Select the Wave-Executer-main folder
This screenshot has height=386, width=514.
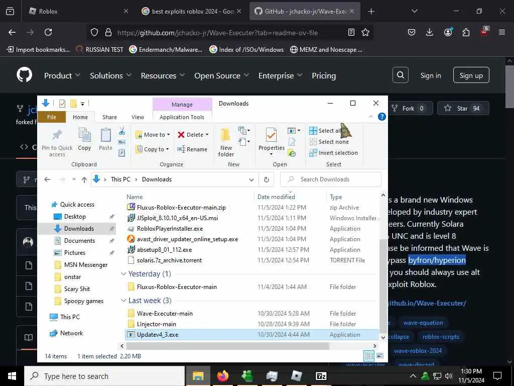point(165,314)
